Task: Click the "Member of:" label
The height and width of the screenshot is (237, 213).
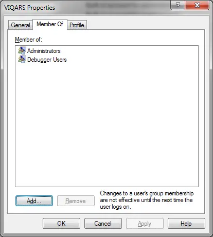Action: [x=28, y=40]
